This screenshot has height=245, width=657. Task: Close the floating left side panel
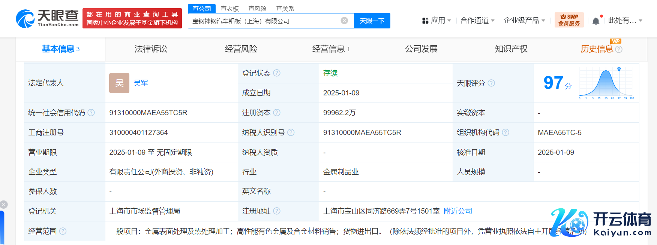click(4, 204)
